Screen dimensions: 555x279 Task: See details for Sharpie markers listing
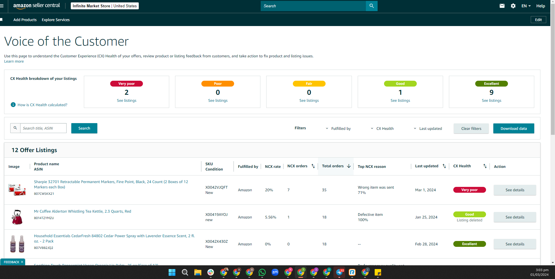point(515,190)
